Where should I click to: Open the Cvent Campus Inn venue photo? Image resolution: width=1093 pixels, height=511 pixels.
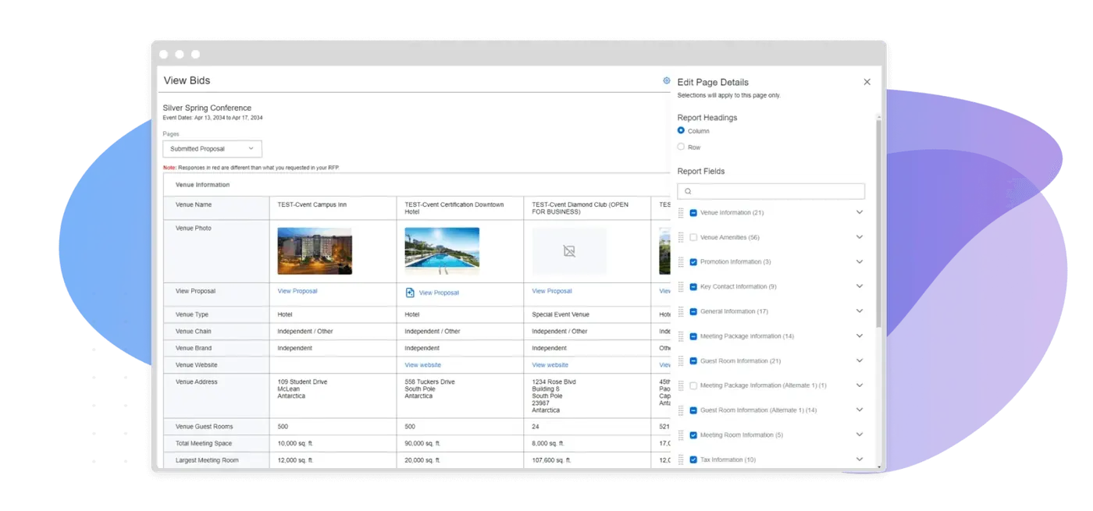[315, 251]
